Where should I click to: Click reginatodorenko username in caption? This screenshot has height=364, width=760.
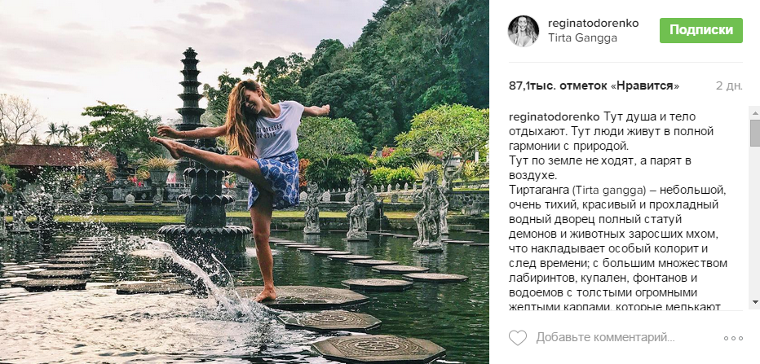[x=555, y=116]
